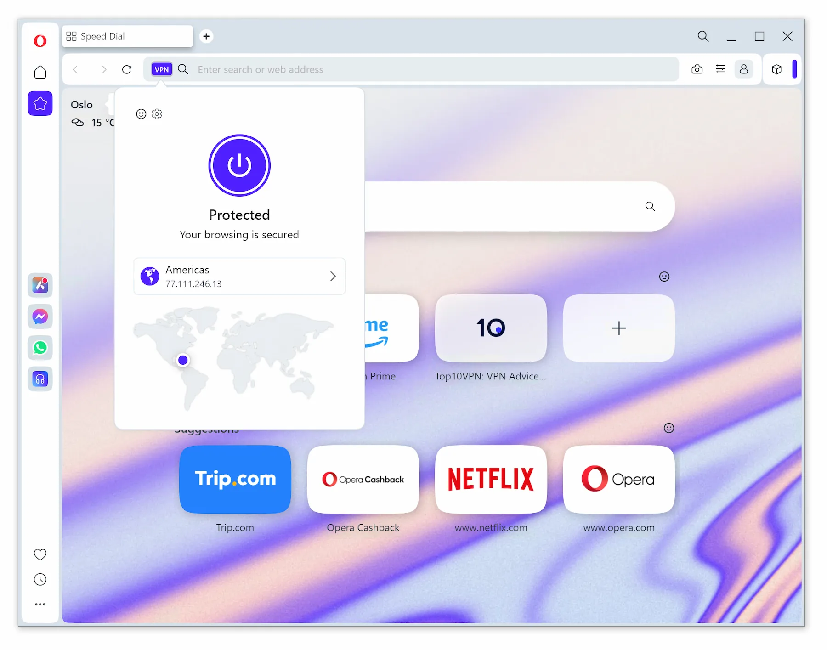Open the Netflix suggestion tile

(x=491, y=479)
